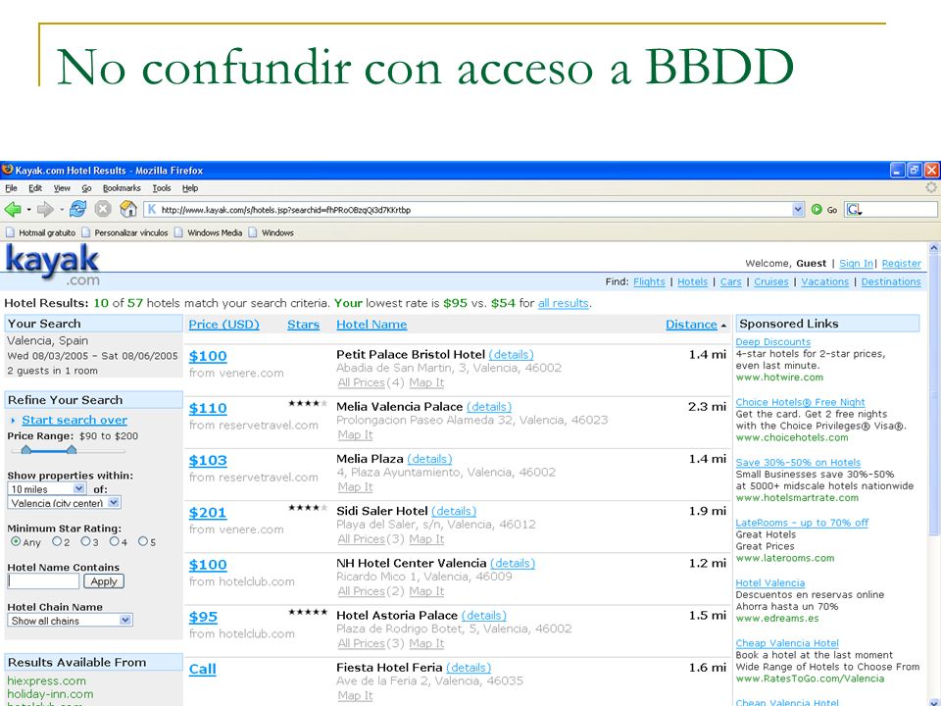Open the Windows Media bookmark
This screenshot has width=941, height=706.
[x=208, y=233]
